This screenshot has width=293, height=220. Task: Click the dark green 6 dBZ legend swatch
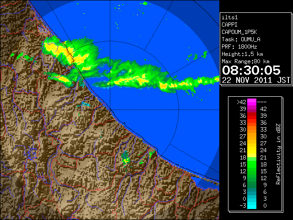[252, 185]
